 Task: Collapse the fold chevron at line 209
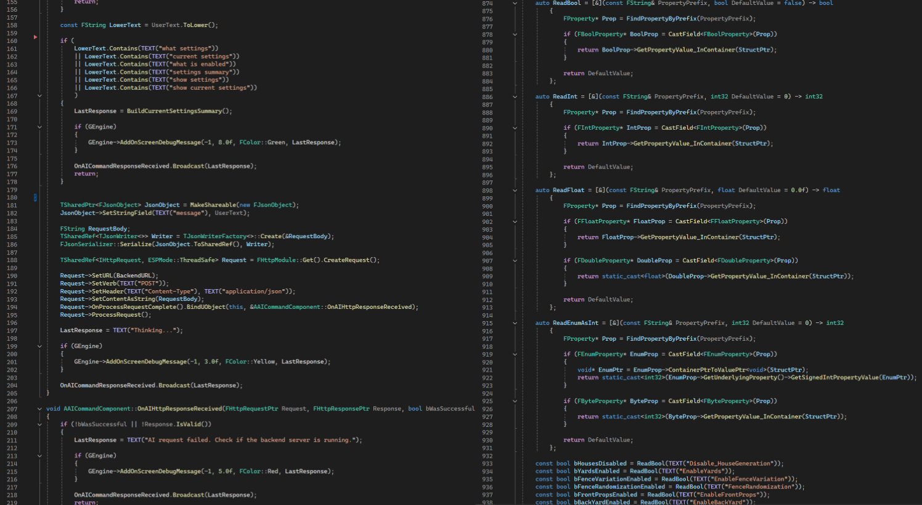pyautogui.click(x=39, y=424)
